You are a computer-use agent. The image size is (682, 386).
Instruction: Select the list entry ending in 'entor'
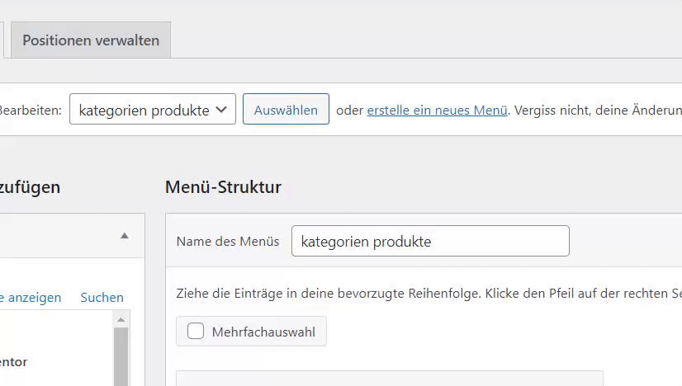15,362
